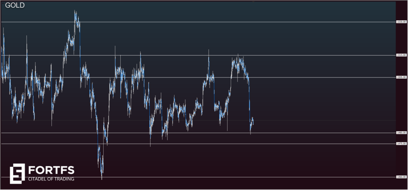
Task: Select the 1460.00 price label
Action: pos(401,177)
